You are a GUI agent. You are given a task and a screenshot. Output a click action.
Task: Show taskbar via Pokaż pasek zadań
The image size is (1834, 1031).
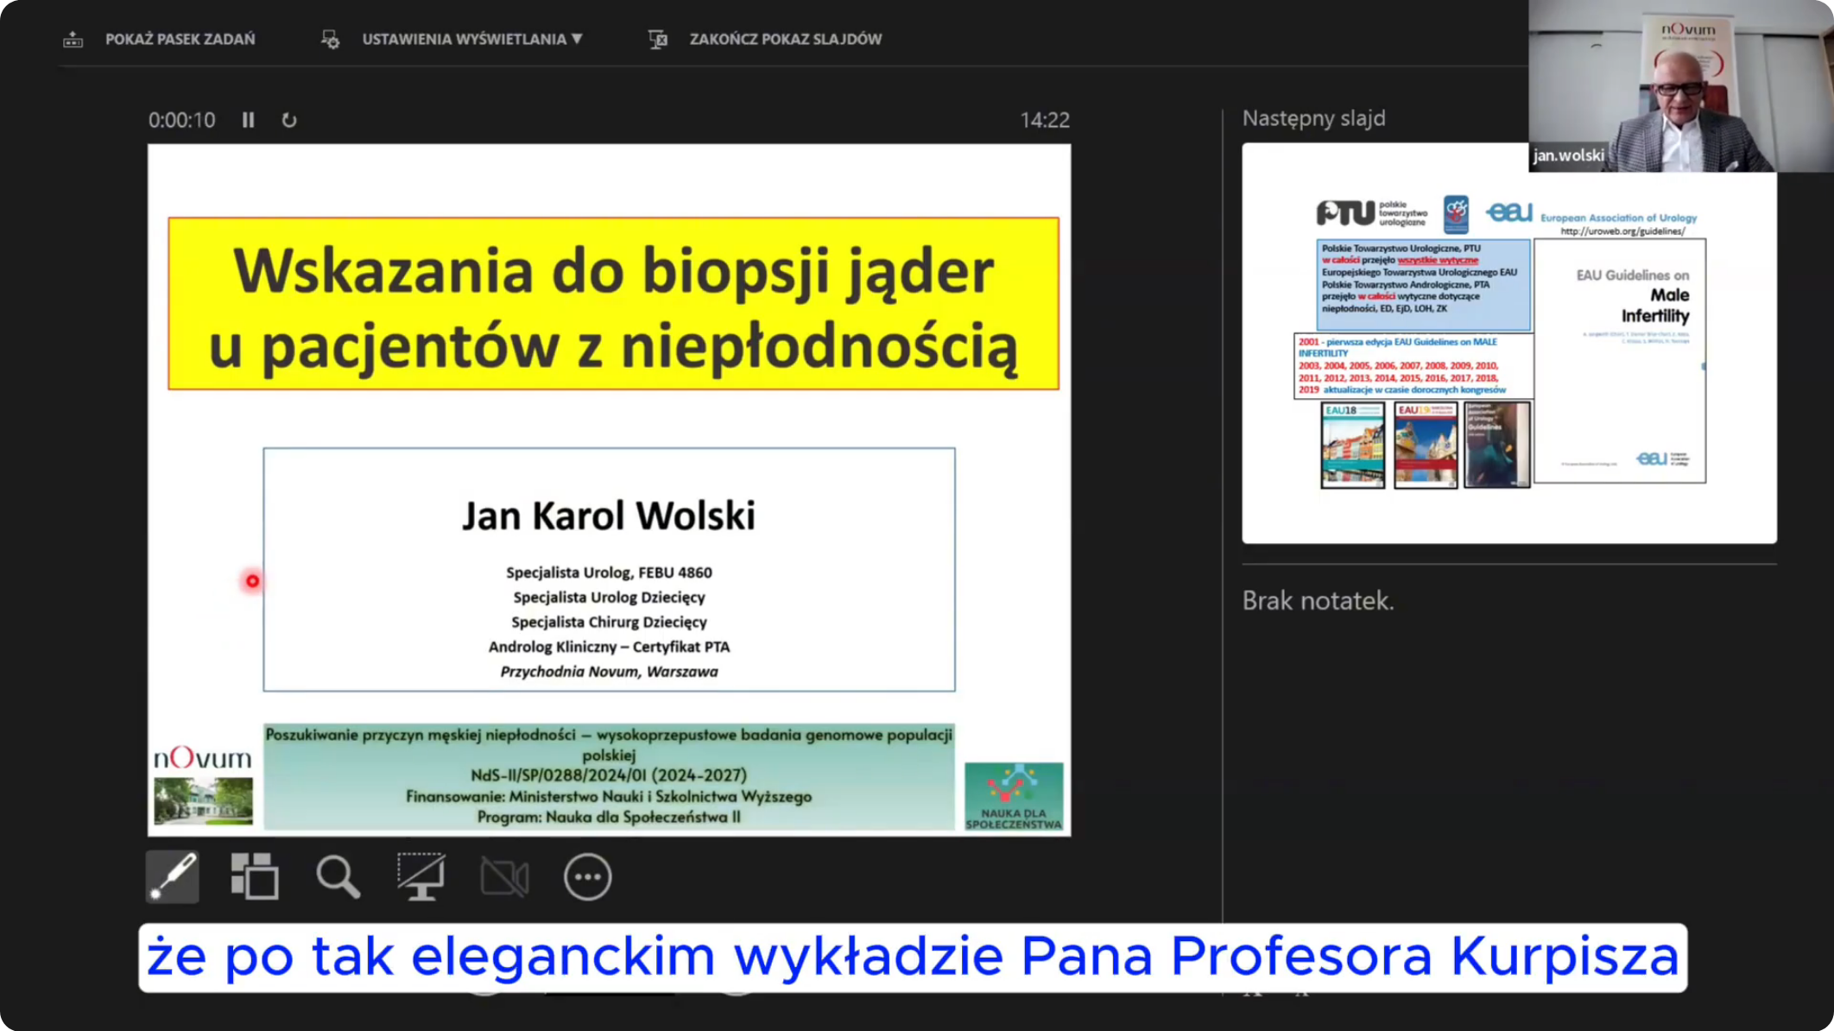(180, 39)
